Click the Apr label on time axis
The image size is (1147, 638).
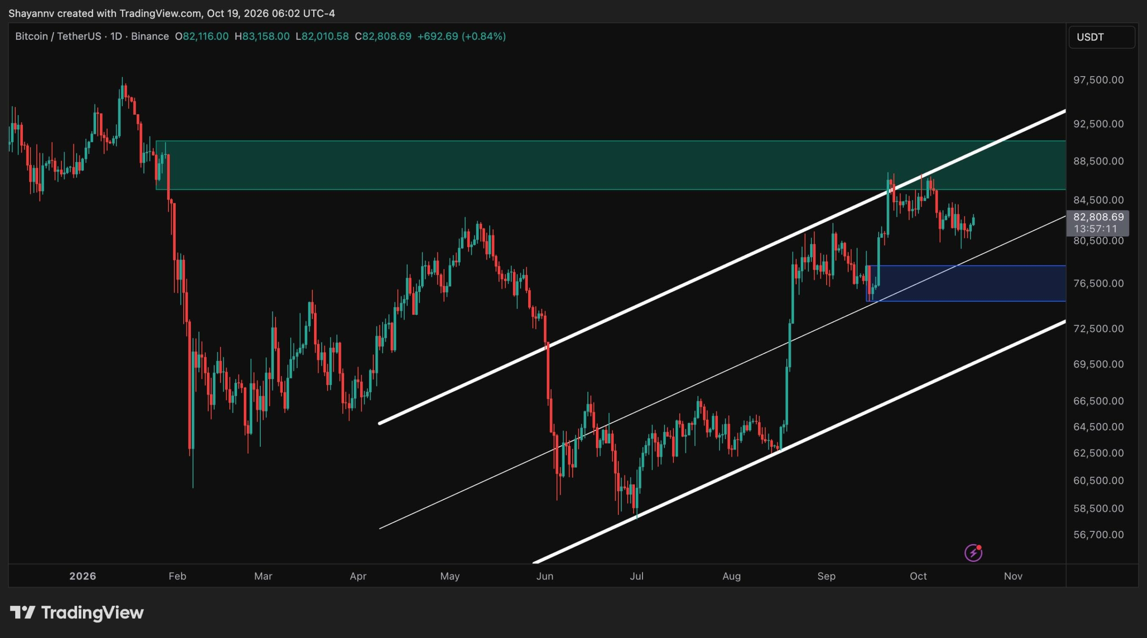[358, 576]
